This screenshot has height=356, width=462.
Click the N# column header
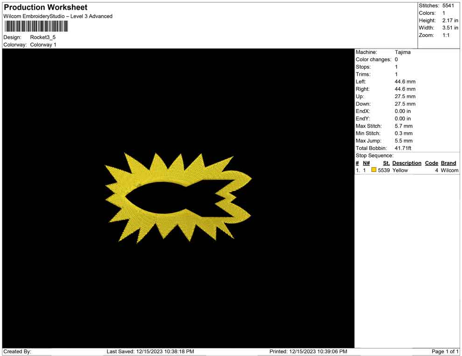pyautogui.click(x=366, y=163)
